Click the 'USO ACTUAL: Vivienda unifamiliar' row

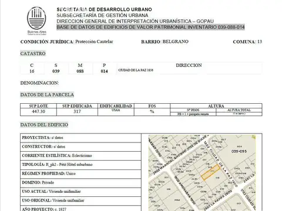point(80,192)
